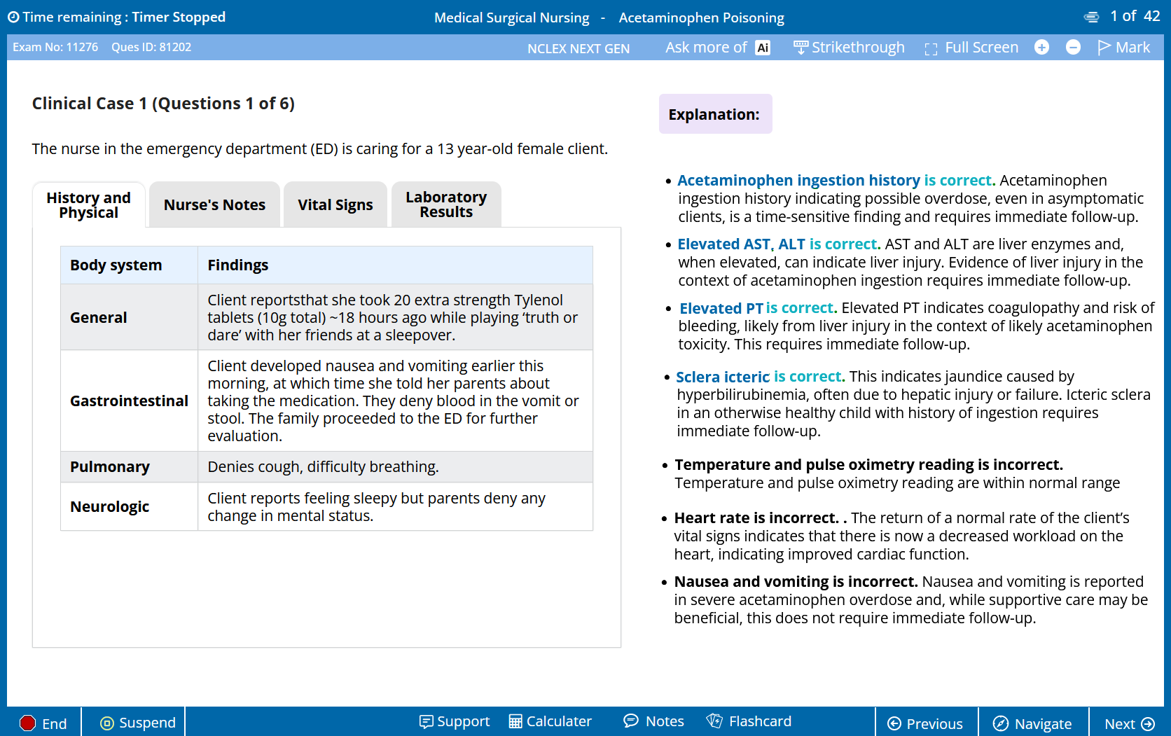The width and height of the screenshot is (1171, 736).
Task: Switch to Full Screen view
Action: (971, 48)
